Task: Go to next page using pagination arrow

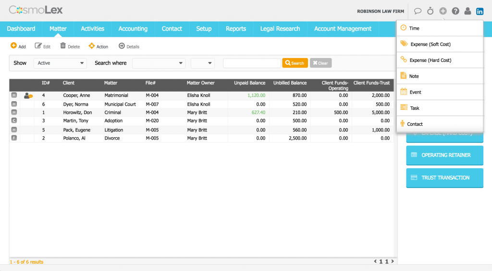Action: pos(393,261)
